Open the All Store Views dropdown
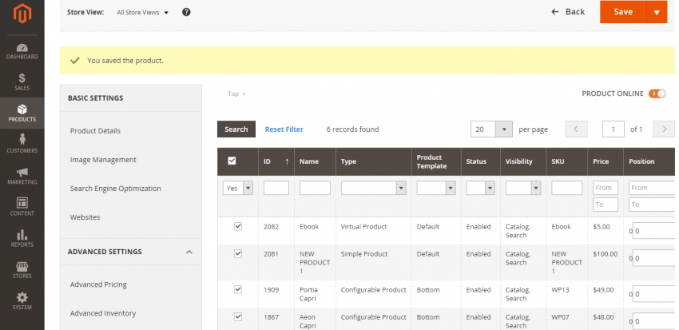Viewport: 679px width, 330px height. 142,13
